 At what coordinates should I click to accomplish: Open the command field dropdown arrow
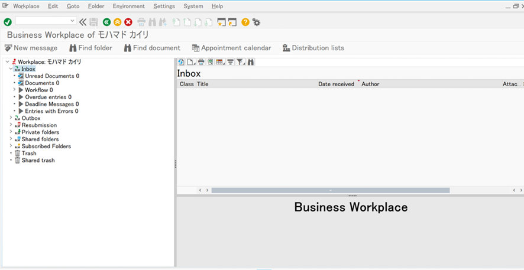pyautogui.click(x=73, y=21)
